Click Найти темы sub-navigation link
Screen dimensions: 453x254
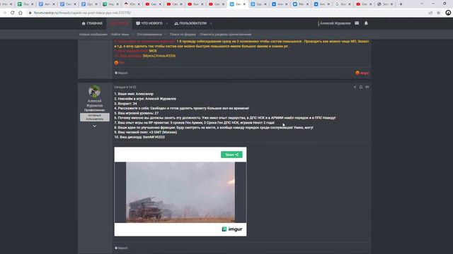click(120, 35)
